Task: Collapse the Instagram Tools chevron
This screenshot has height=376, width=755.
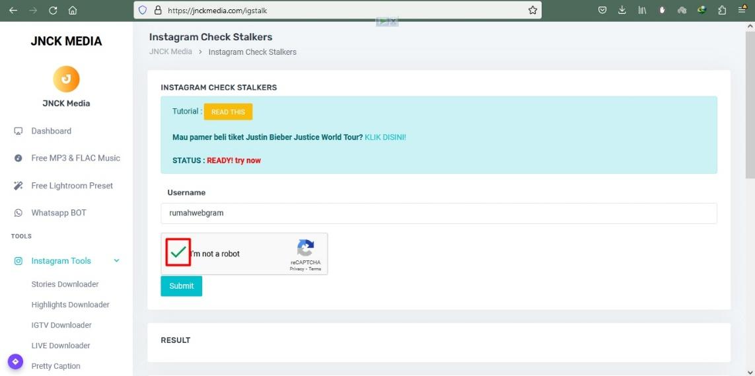Action: pyautogui.click(x=116, y=260)
